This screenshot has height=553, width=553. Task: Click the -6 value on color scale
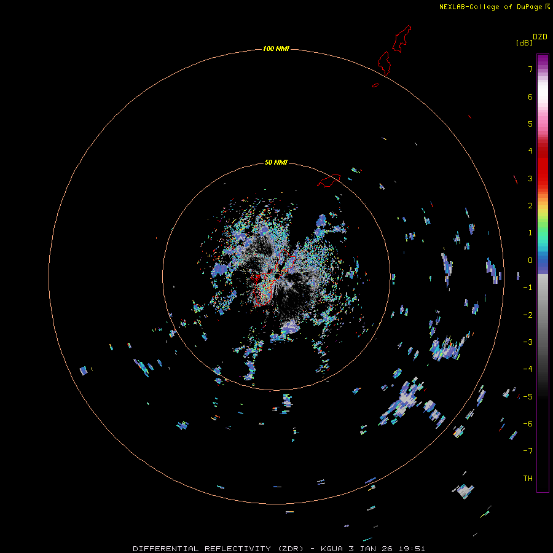click(x=528, y=424)
